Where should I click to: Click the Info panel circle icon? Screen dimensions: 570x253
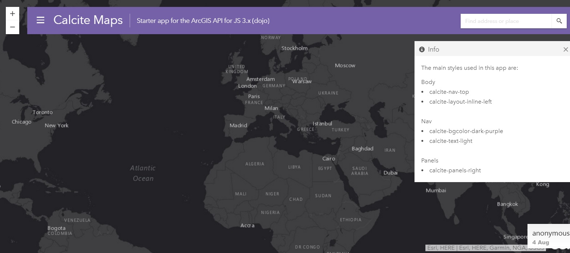point(422,49)
